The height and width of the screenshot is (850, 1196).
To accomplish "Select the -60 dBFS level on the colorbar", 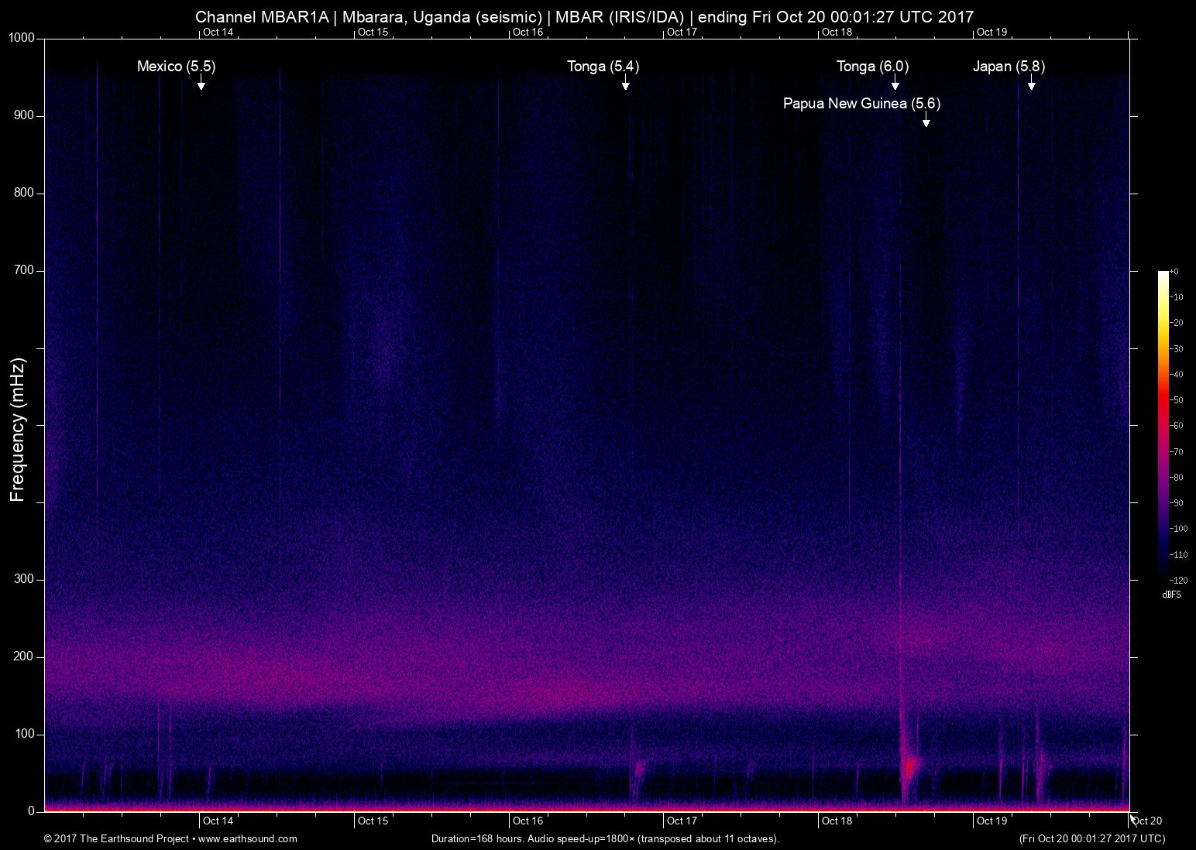I will (x=1177, y=426).
